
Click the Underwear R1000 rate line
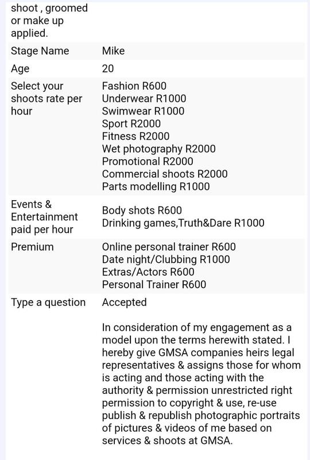[144, 98]
